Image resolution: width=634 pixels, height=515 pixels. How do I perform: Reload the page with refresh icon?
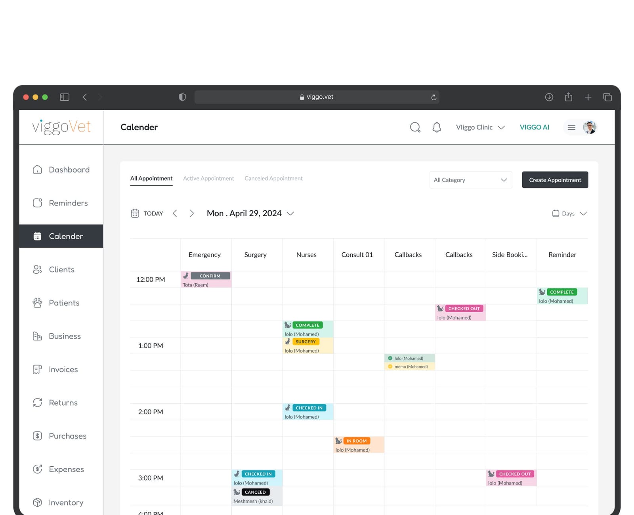pyautogui.click(x=433, y=97)
